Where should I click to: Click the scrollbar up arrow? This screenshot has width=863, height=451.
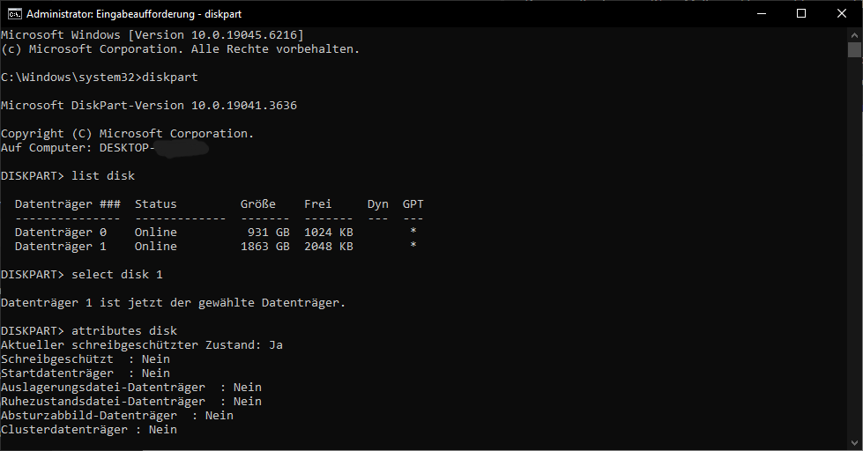[x=854, y=34]
